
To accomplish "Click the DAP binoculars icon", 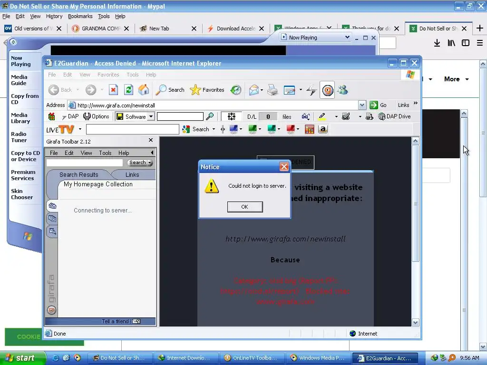I will click(x=306, y=117).
